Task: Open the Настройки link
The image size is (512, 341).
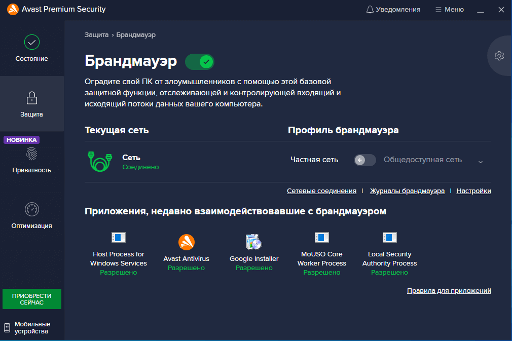Action: (x=473, y=191)
